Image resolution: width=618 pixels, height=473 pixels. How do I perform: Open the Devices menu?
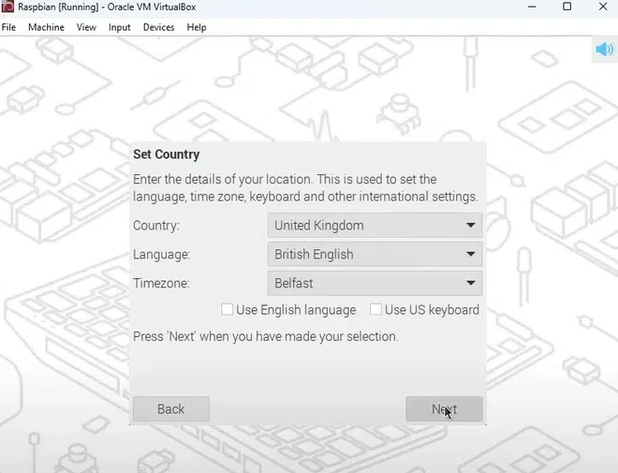coord(159,27)
